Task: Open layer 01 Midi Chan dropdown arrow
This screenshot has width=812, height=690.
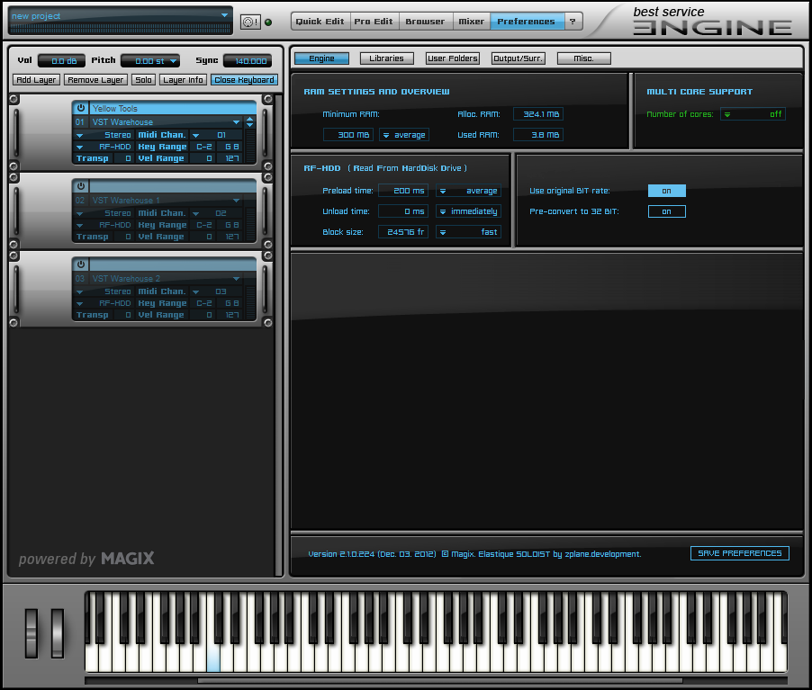Action: (195, 135)
